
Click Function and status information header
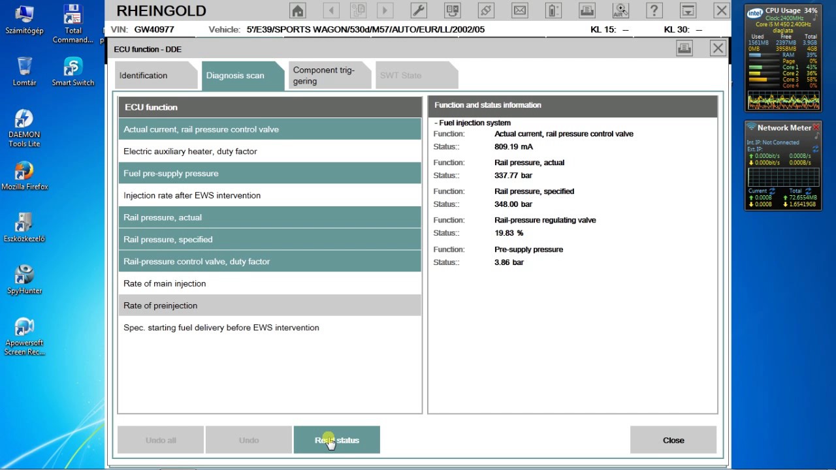(x=573, y=105)
